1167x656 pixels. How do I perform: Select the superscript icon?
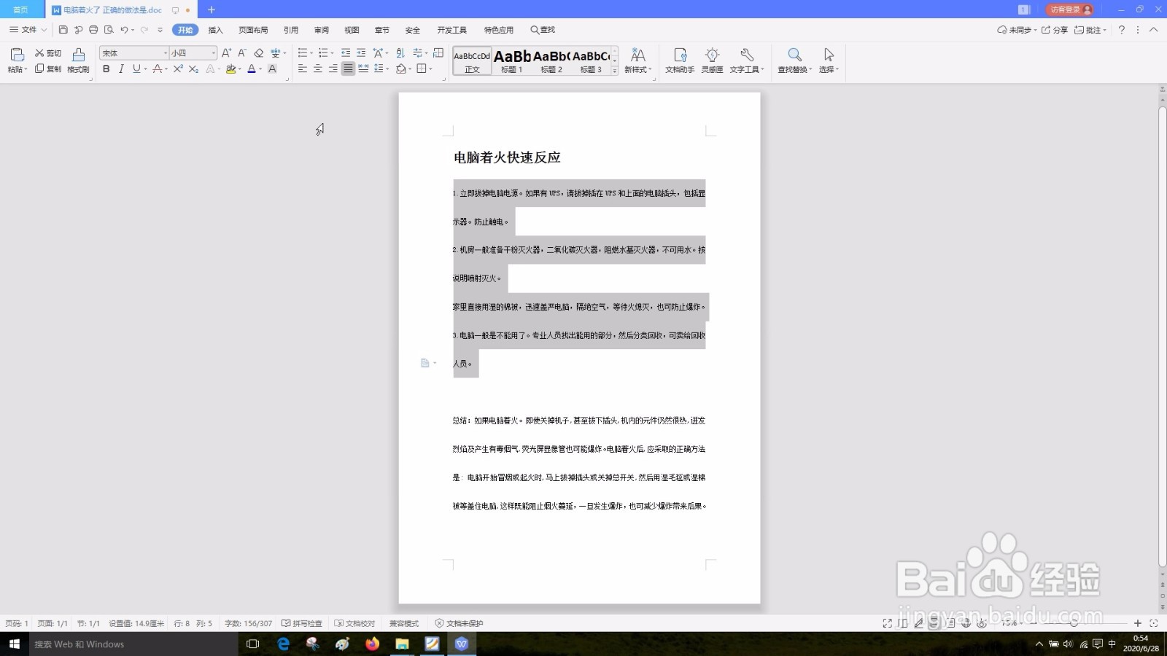[x=177, y=69]
